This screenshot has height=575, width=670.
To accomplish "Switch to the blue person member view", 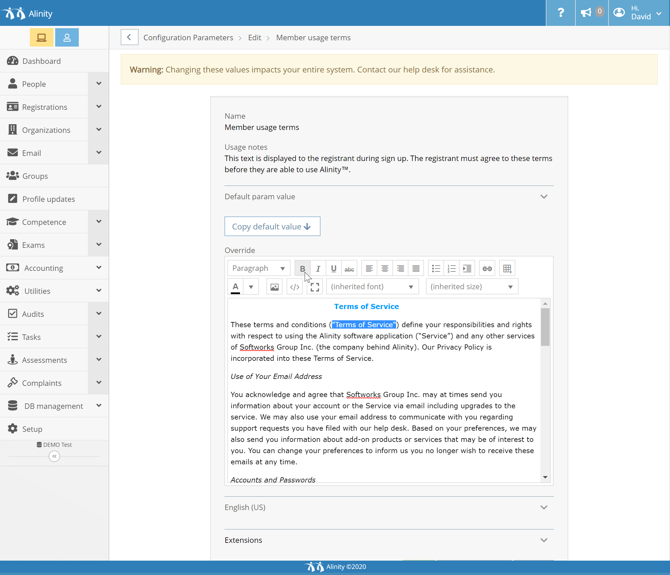I will click(67, 37).
